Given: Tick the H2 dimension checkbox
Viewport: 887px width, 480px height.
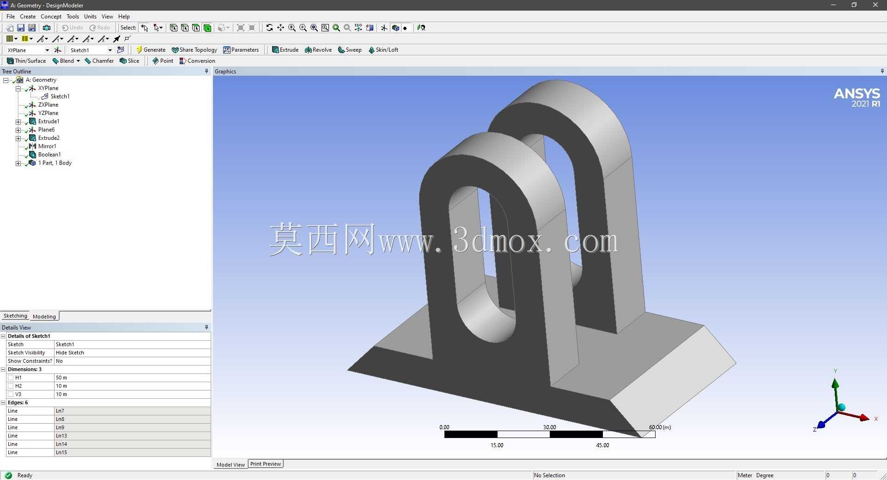Looking at the screenshot, I should [x=11, y=386].
